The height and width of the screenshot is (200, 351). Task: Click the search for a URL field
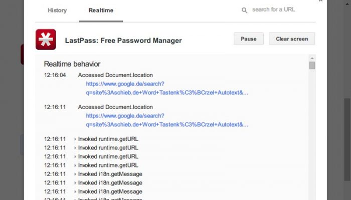(273, 9)
